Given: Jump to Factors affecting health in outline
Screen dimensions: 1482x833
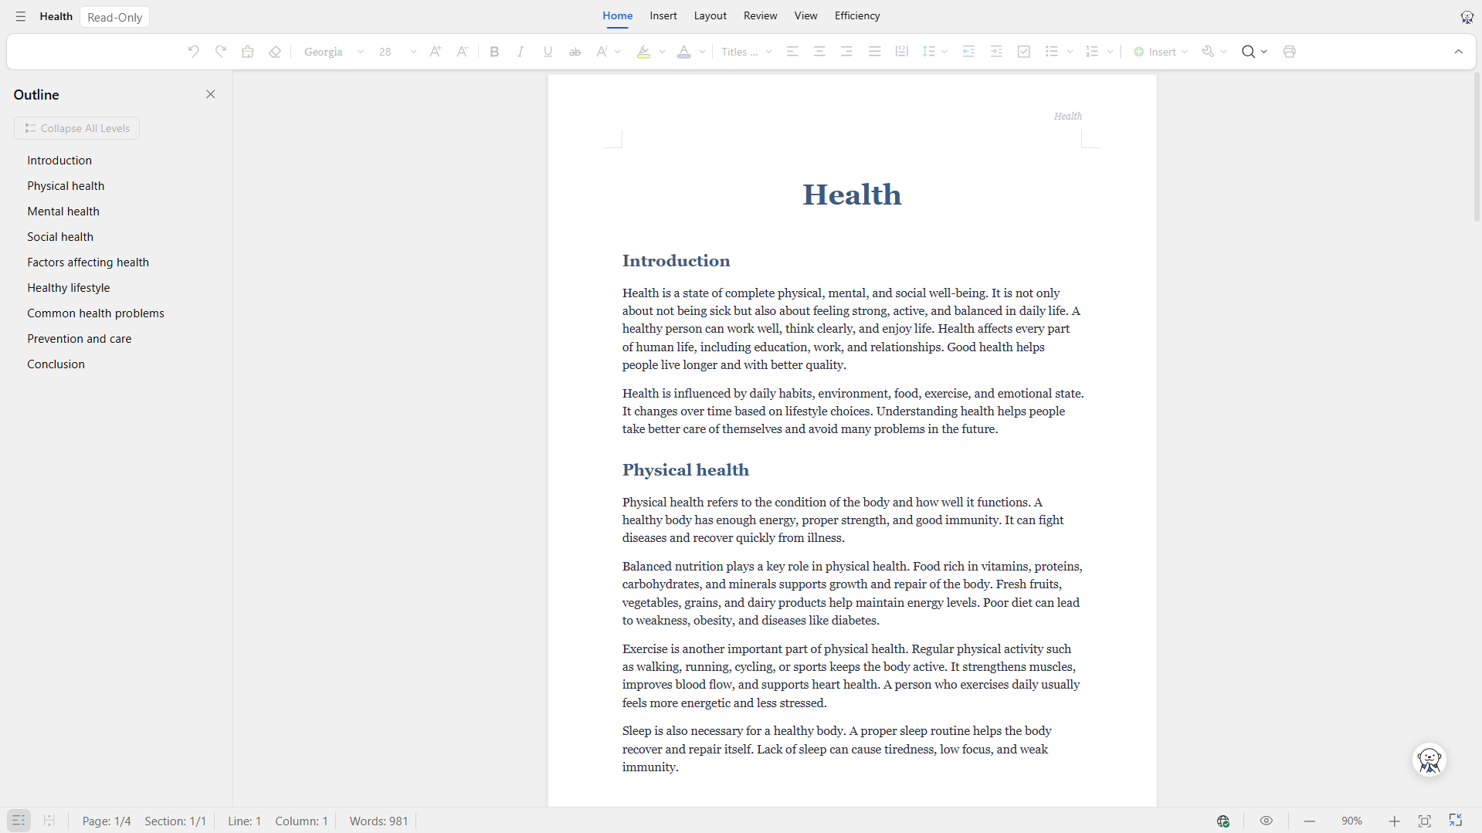Looking at the screenshot, I should point(88,262).
